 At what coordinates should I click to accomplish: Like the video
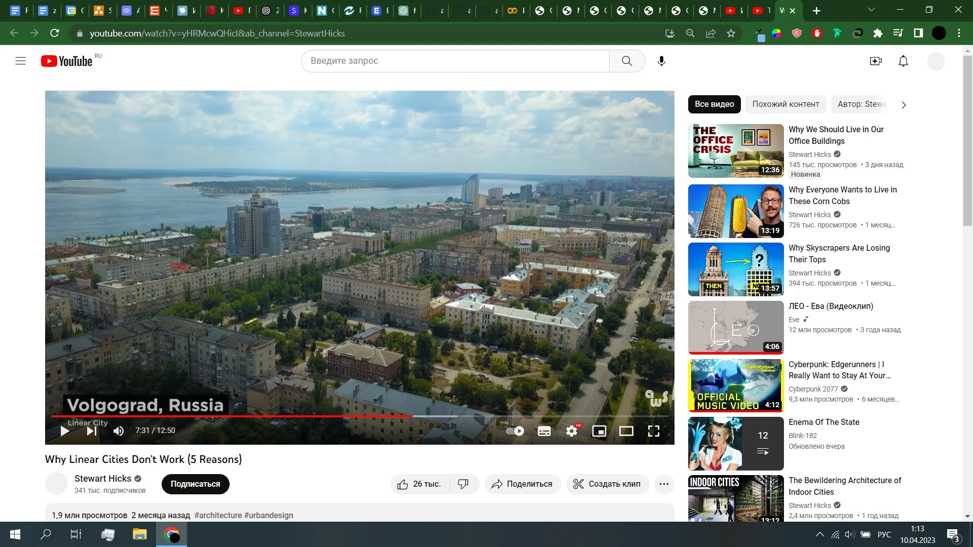coord(419,484)
